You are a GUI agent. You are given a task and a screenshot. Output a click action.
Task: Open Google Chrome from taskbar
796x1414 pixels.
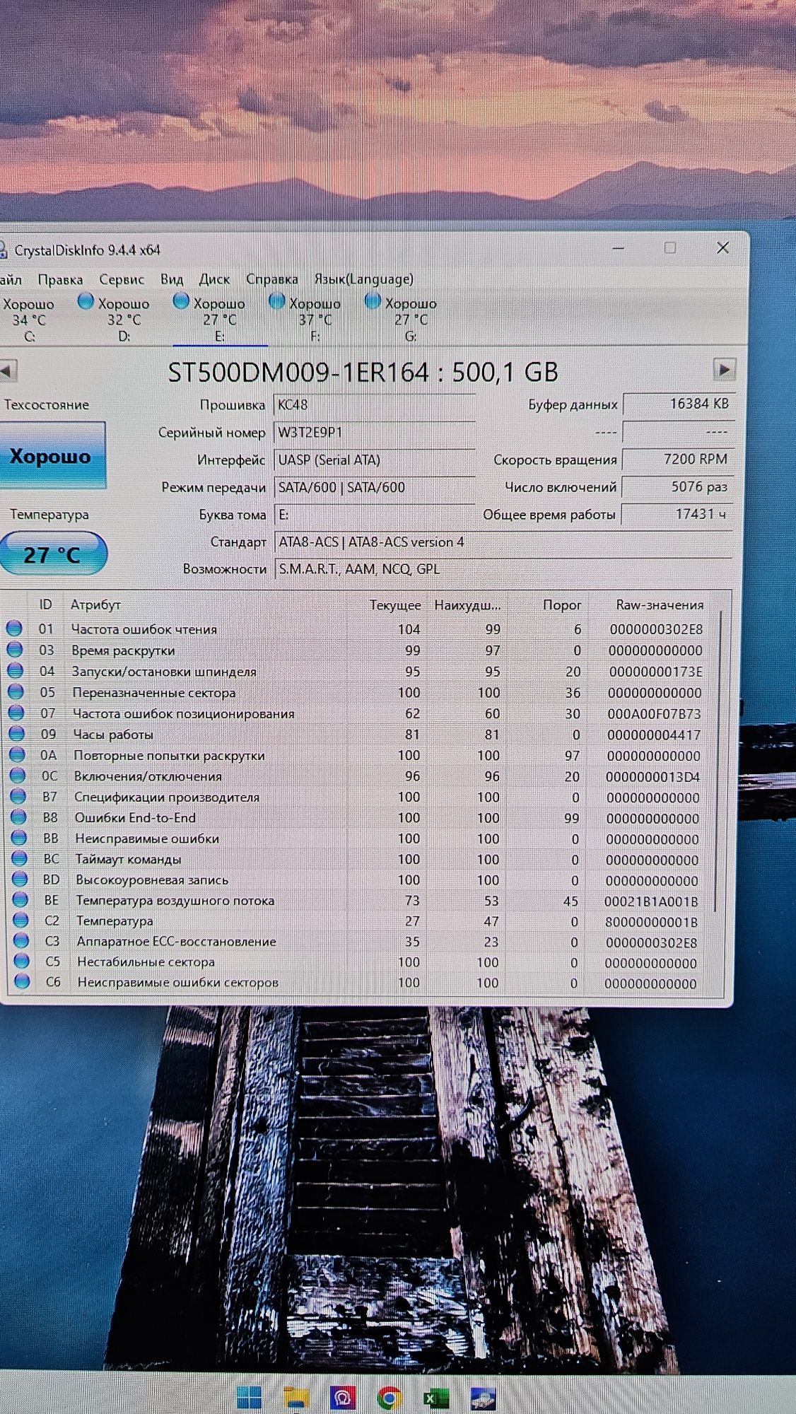[390, 1398]
